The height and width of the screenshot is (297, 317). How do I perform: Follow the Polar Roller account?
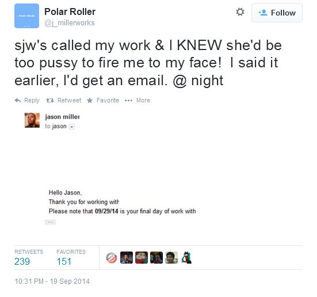(x=277, y=13)
